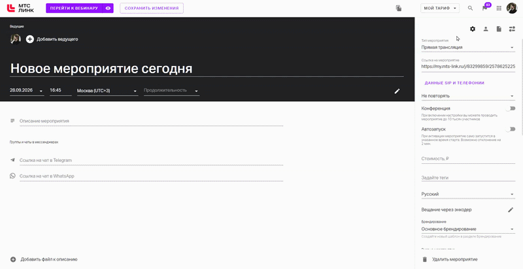
Task: Open the Мой тариф menu
Action: click(440, 8)
